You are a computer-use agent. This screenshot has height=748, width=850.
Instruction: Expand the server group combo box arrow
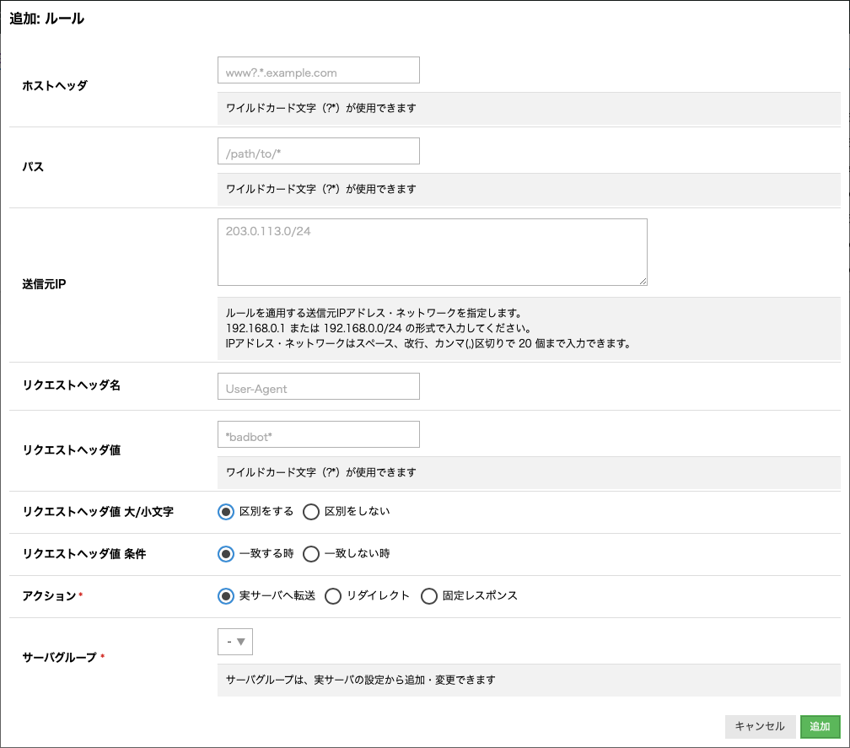pyautogui.click(x=243, y=641)
